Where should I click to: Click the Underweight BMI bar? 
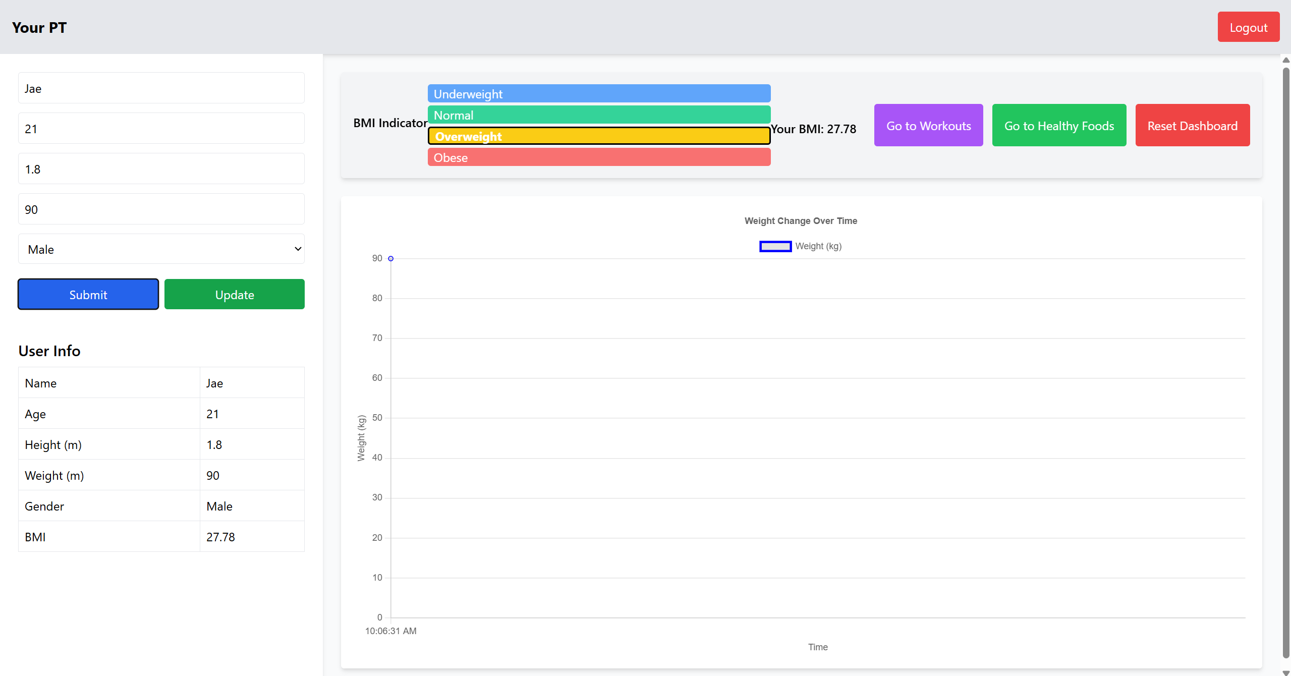click(x=598, y=94)
